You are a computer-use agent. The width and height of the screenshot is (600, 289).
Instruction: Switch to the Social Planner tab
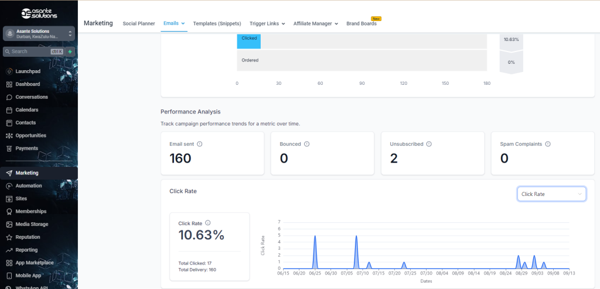tap(139, 23)
